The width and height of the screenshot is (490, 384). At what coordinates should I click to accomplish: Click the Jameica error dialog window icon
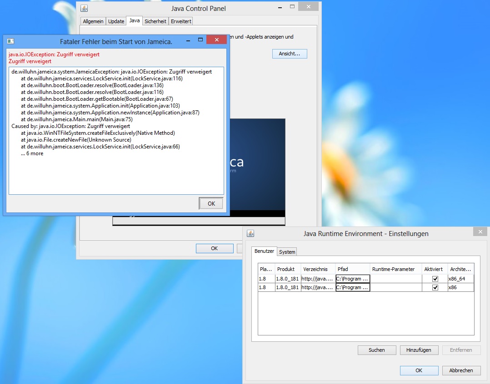(10, 41)
